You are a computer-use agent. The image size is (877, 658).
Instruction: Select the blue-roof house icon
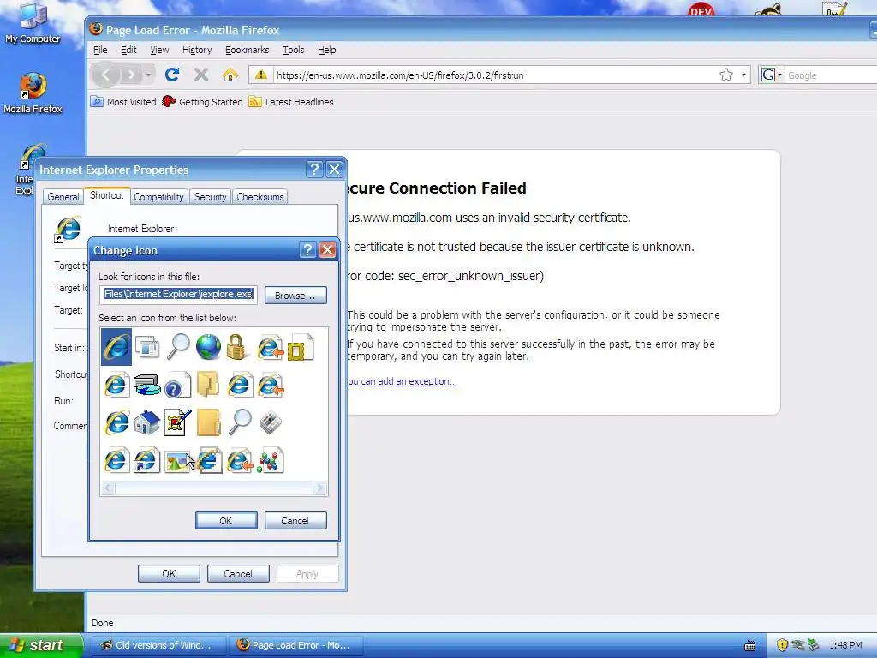tap(147, 422)
